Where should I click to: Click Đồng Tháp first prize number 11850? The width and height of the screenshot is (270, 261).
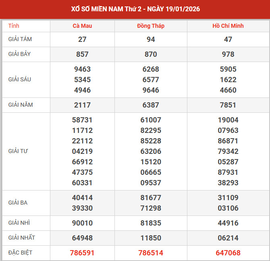[151, 238]
